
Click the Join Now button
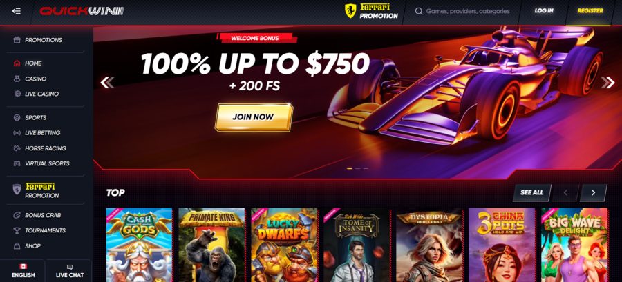coord(254,117)
